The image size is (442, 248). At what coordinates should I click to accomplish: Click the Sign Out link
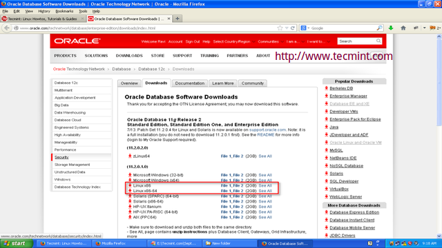193,41
